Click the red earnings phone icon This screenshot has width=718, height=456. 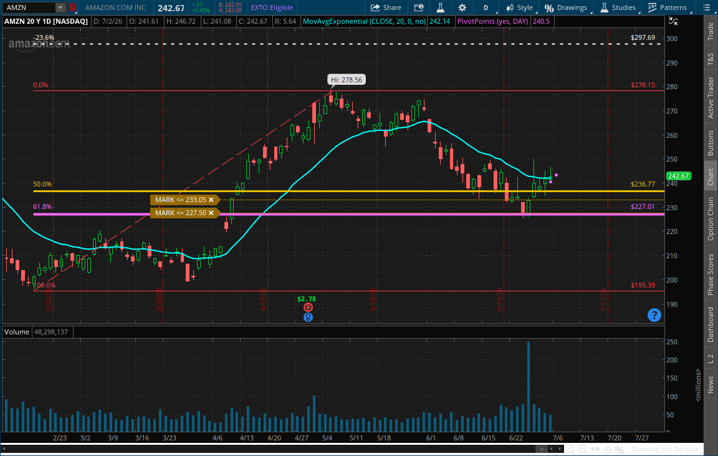308,308
